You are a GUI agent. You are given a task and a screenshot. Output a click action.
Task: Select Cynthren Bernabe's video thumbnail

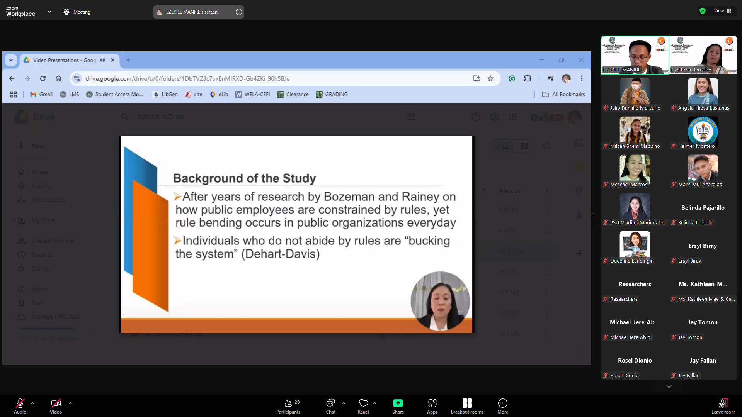pos(703,55)
